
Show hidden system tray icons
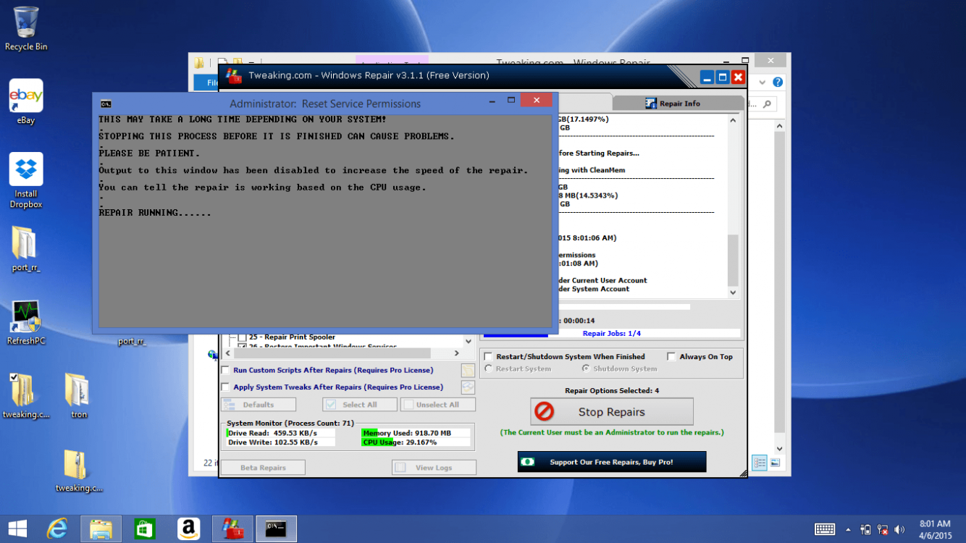(848, 529)
